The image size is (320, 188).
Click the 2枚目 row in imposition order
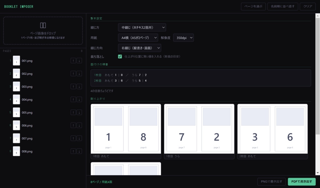pos(120,80)
